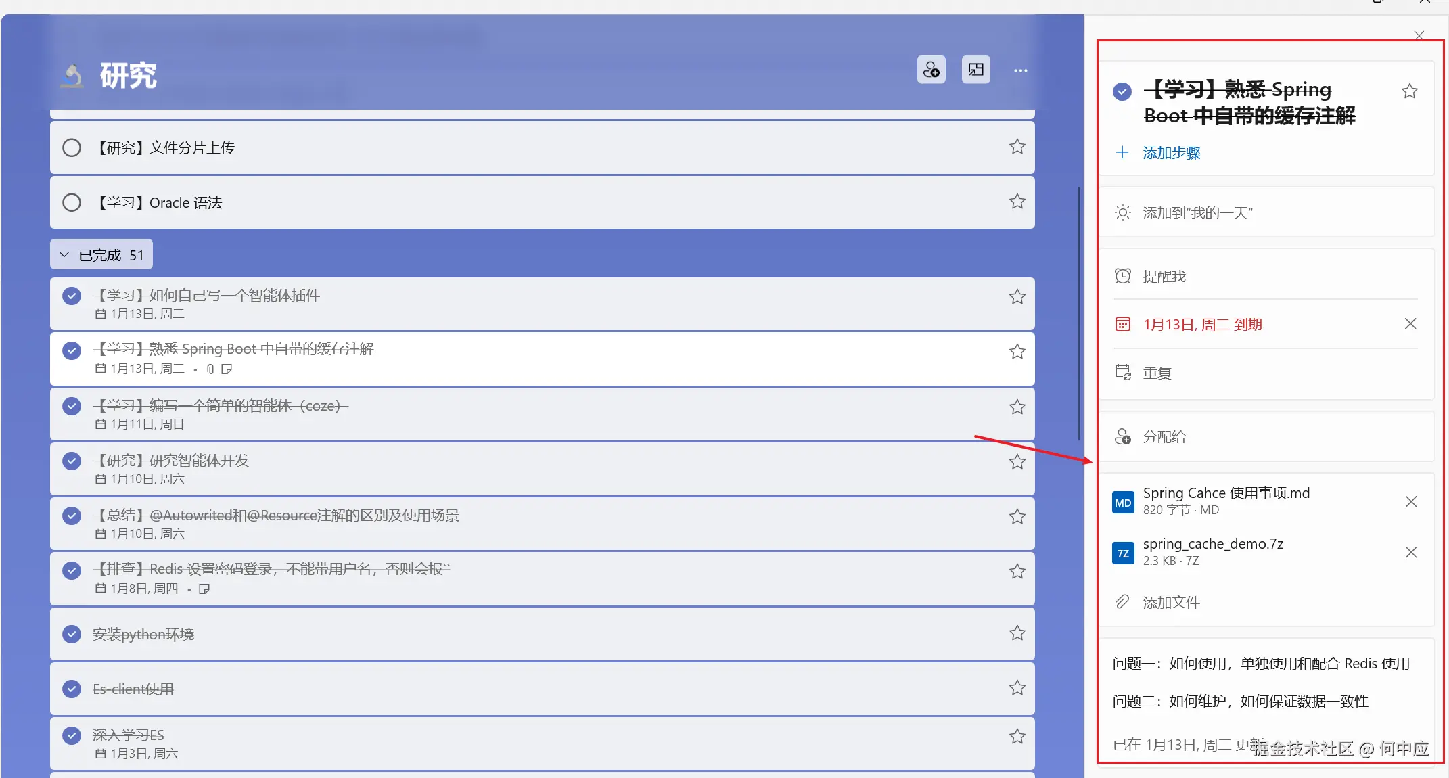Mark detail panel task as important star
The image size is (1449, 778).
click(1409, 91)
